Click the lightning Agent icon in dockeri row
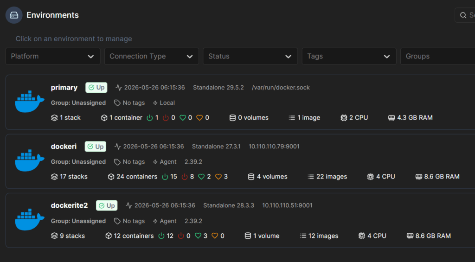This screenshot has height=262, width=475. point(155,162)
